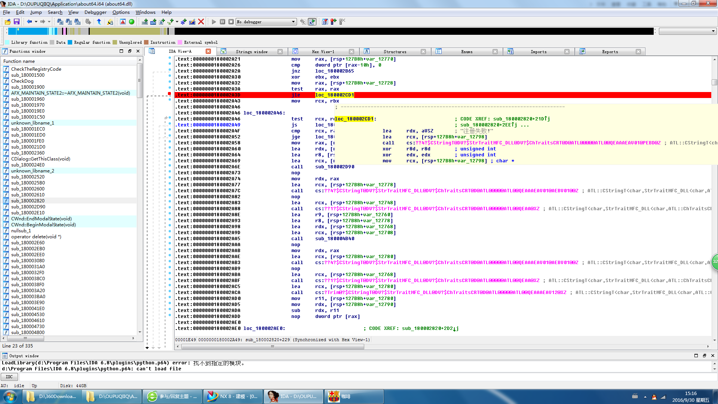
Task: Click the IDC button in output window
Action: (x=9, y=377)
